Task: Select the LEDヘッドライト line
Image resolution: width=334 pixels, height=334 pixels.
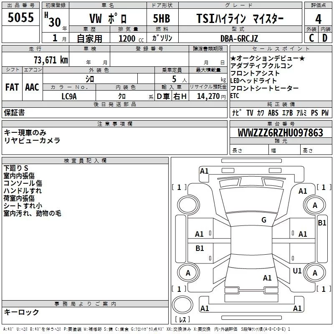Action: 253,81
